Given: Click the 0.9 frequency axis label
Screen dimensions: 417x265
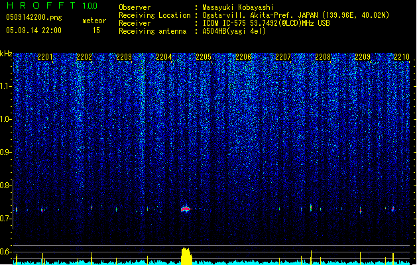Looking at the screenshot, I should (5, 152).
